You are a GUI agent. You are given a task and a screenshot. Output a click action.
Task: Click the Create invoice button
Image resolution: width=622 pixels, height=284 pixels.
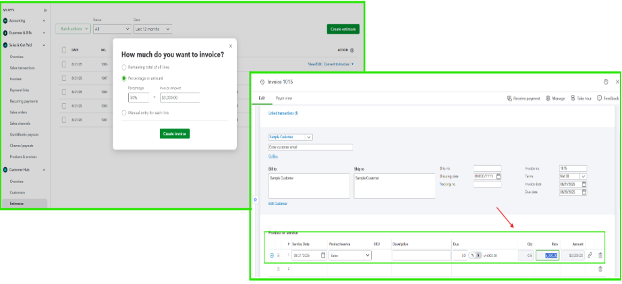(175, 134)
